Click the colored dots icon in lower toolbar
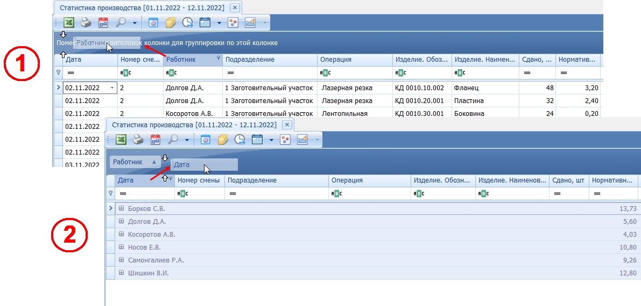 tap(285, 140)
